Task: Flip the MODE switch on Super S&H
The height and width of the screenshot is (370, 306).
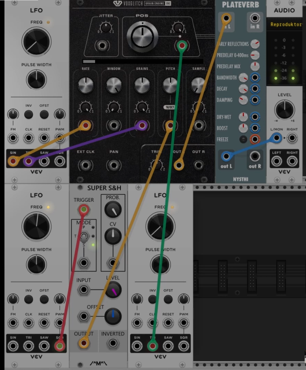Action: (x=84, y=237)
